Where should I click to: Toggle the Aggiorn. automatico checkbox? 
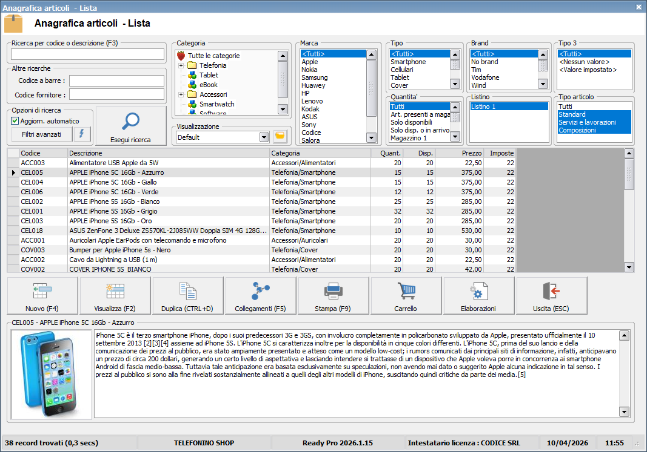point(16,121)
